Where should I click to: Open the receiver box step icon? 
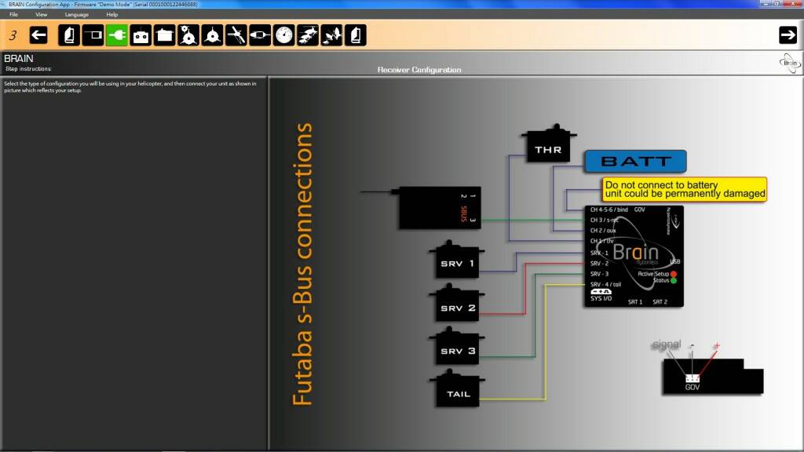(x=93, y=35)
